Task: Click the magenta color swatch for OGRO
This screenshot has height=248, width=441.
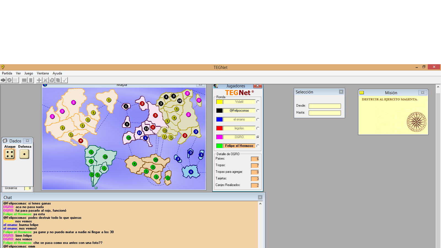Action: [x=219, y=137]
